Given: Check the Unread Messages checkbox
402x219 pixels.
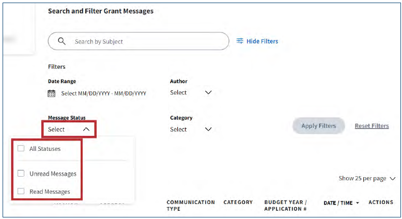Looking at the screenshot, I should (21, 174).
